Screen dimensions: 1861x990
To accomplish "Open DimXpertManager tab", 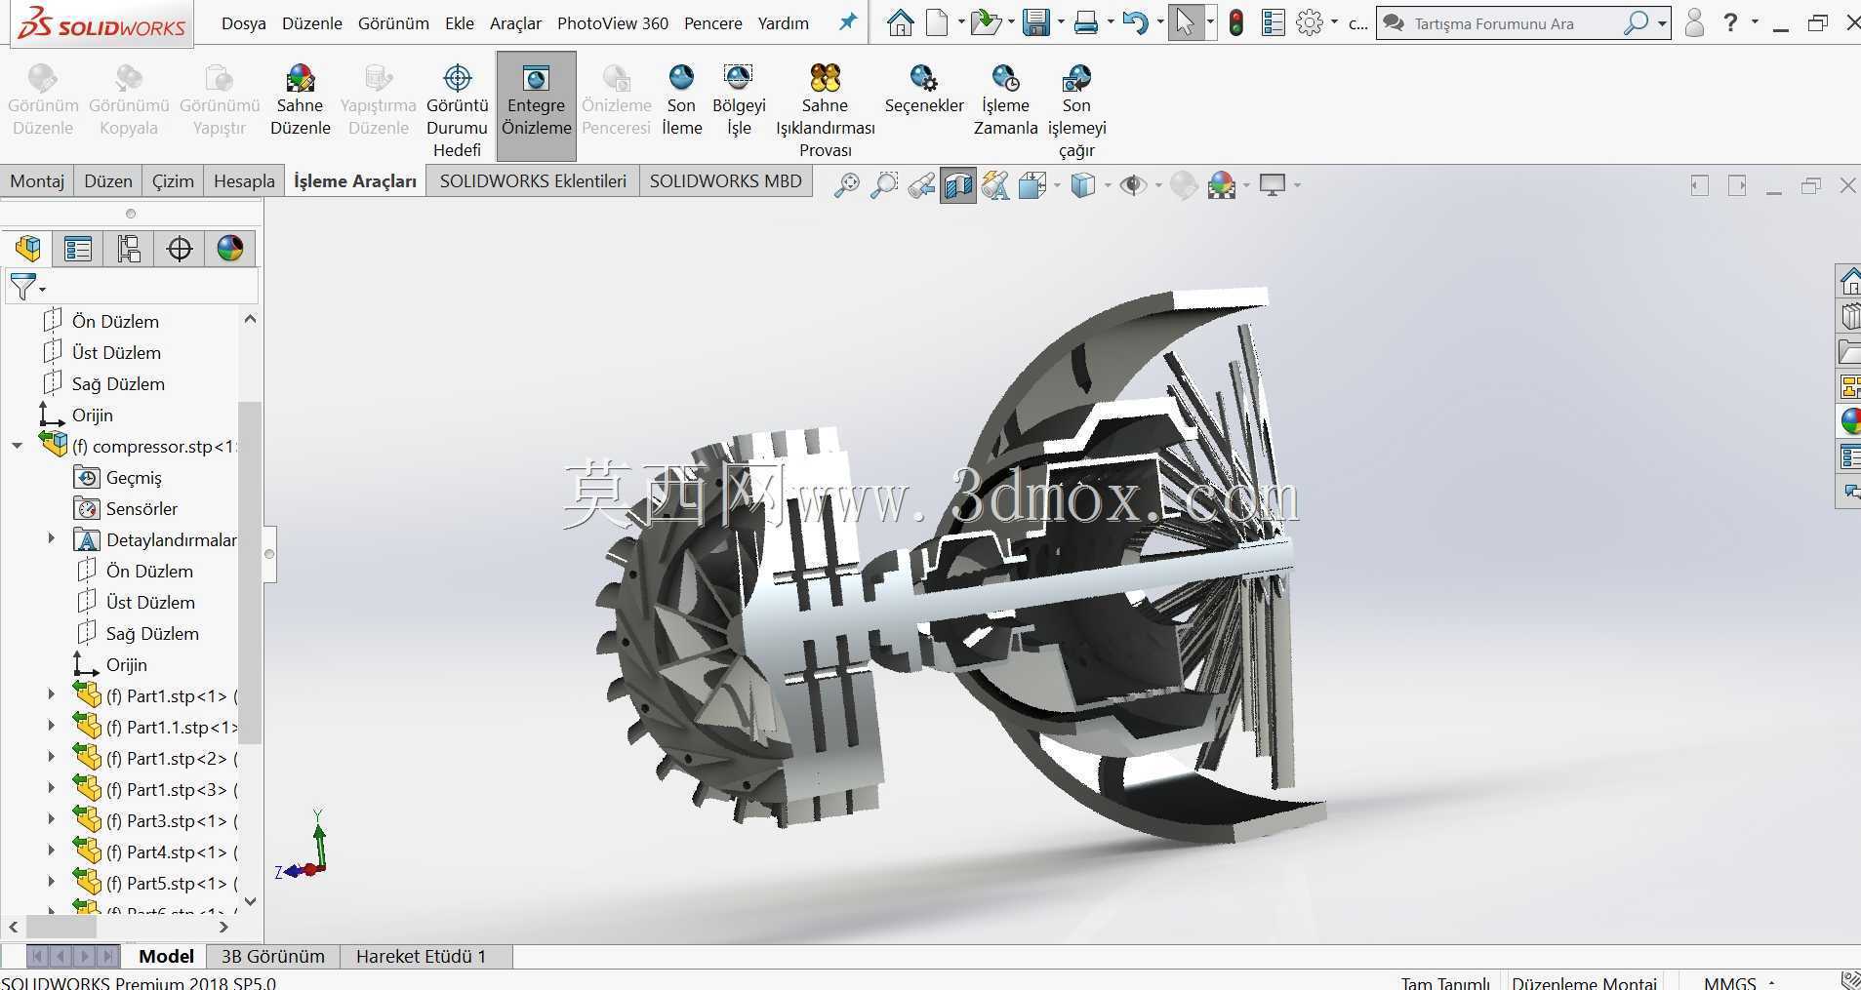I will [180, 249].
